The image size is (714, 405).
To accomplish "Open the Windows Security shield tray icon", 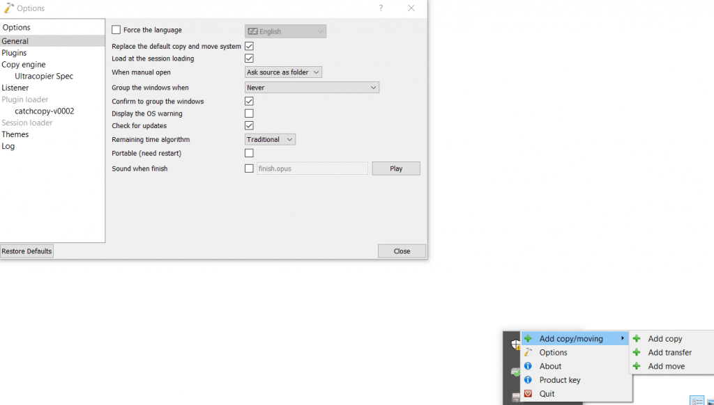I will point(515,344).
